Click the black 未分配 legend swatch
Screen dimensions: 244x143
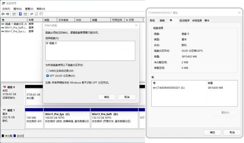point(3,136)
